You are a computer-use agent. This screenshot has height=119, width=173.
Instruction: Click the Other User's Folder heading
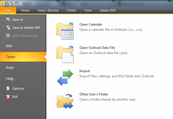[x=94, y=94]
